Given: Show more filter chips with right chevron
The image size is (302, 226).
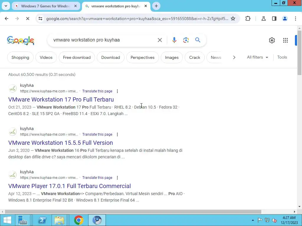Looking at the screenshot, I should coord(234,57).
